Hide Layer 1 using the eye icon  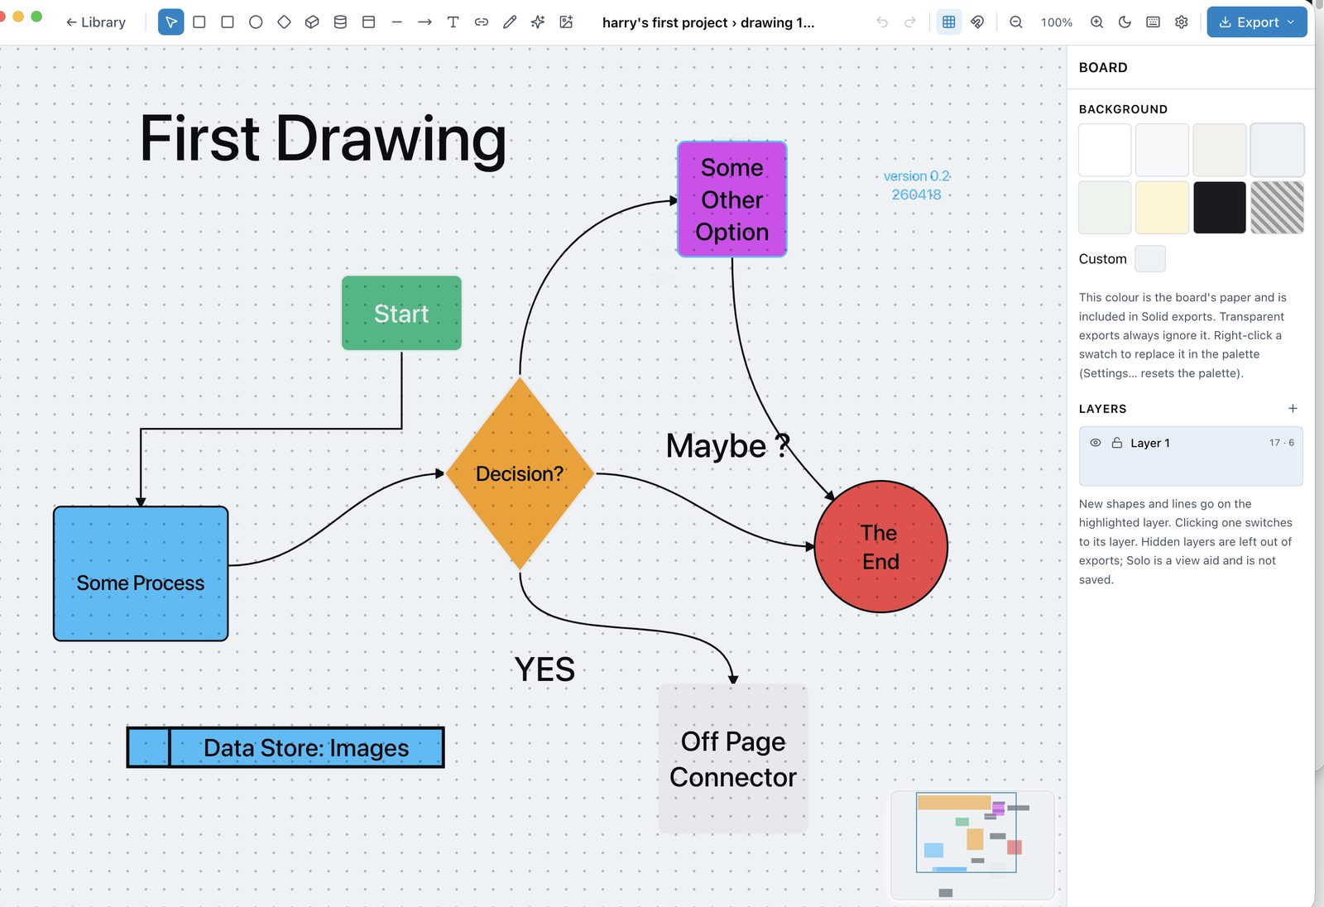[x=1095, y=443]
